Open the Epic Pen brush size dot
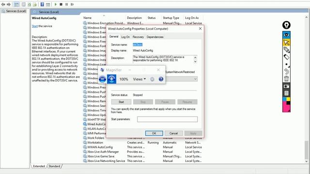310x174 pixels. [286, 64]
